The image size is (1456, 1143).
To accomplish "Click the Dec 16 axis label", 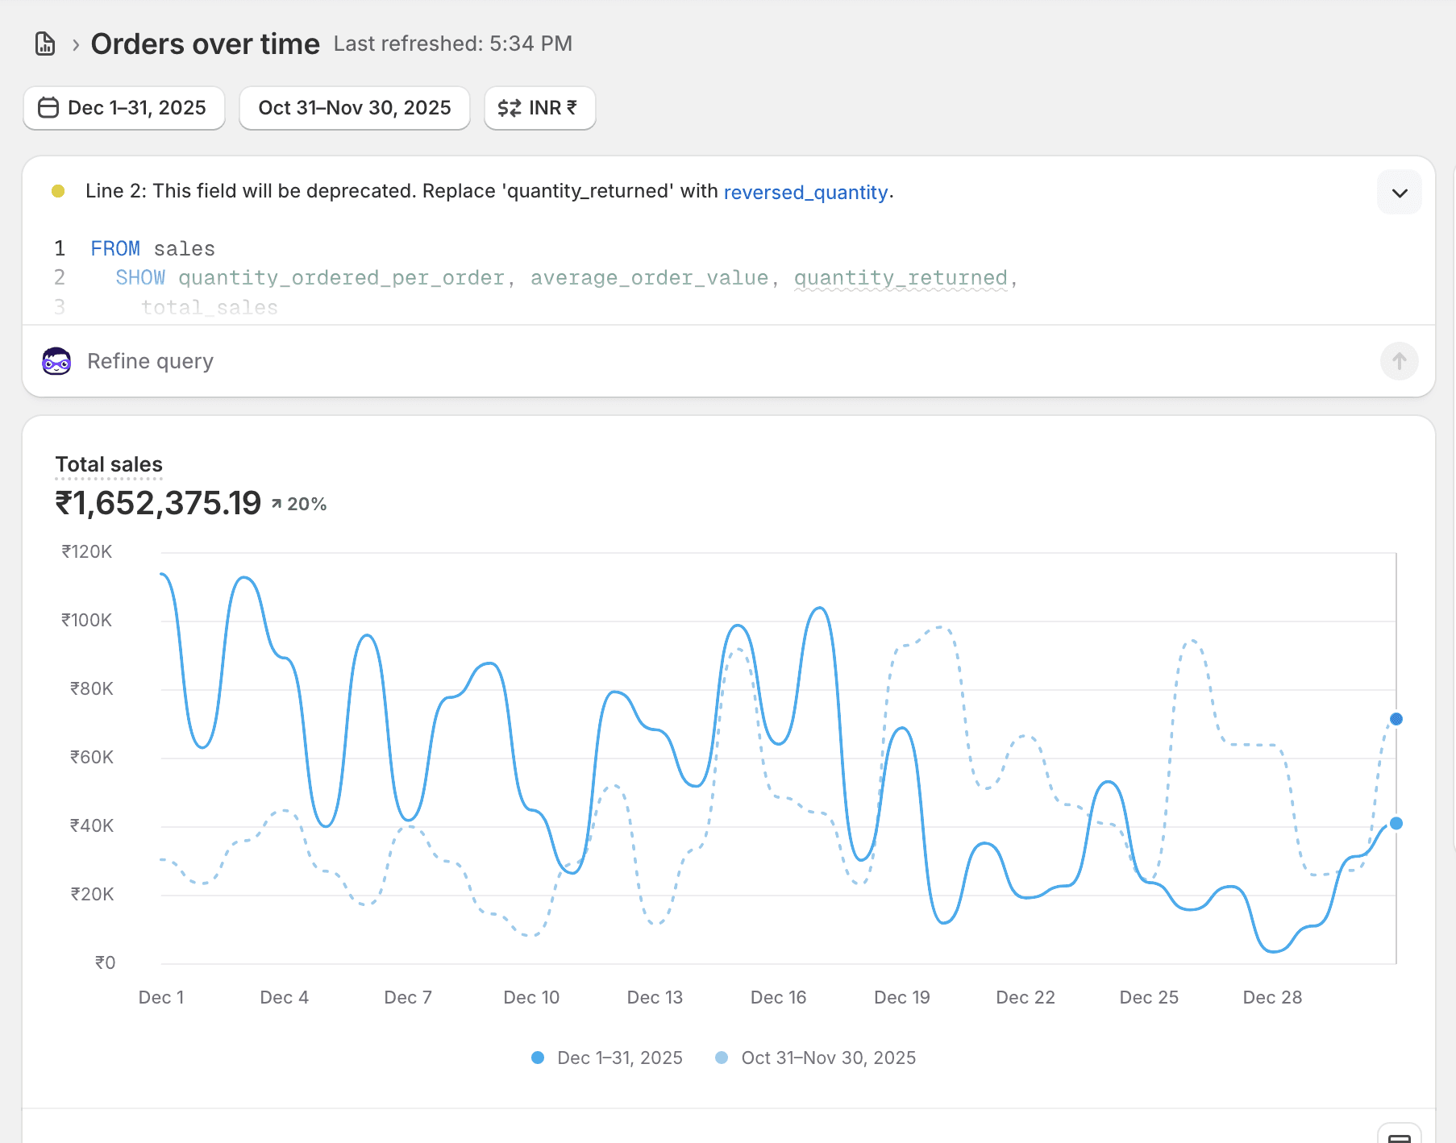I will click(778, 997).
